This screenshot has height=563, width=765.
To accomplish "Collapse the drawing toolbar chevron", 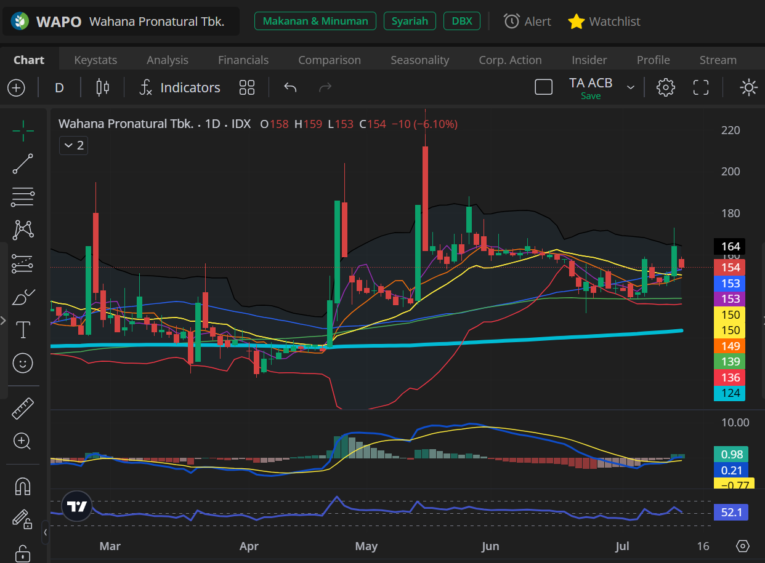I will tap(45, 532).
